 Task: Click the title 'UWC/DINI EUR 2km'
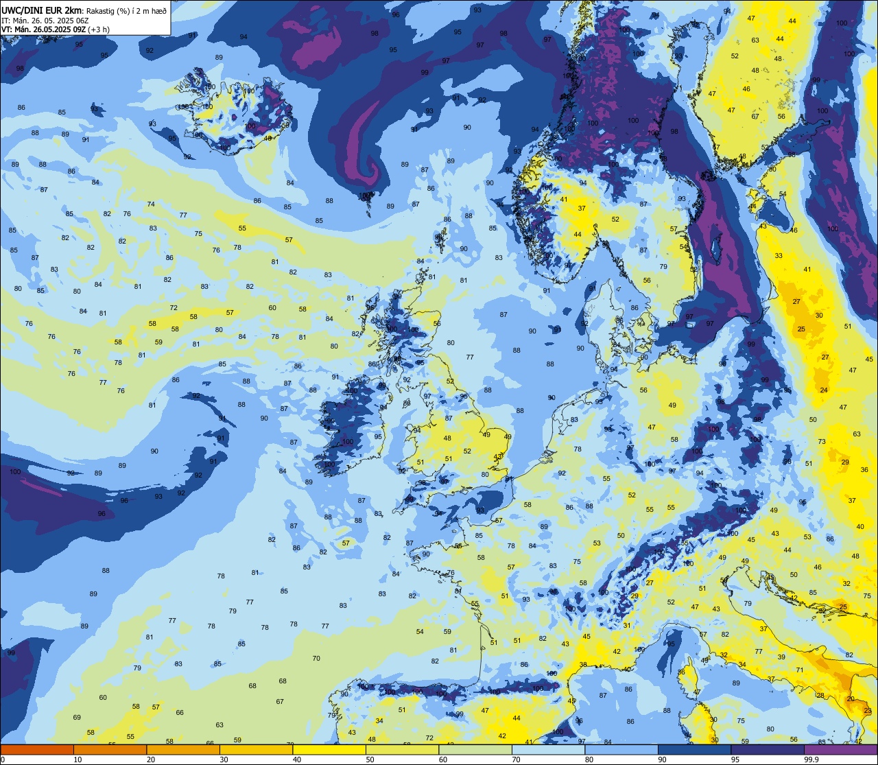(x=42, y=10)
